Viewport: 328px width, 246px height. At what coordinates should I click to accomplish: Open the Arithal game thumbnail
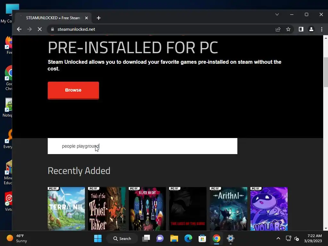tap(228, 209)
